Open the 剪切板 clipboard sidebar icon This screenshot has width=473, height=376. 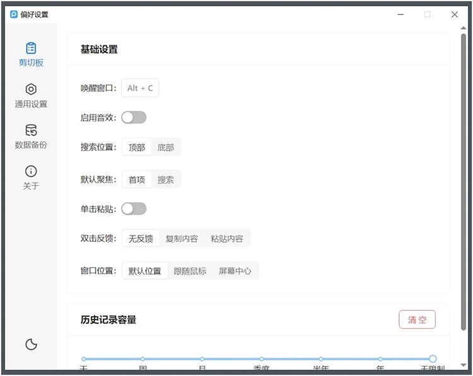point(31,48)
